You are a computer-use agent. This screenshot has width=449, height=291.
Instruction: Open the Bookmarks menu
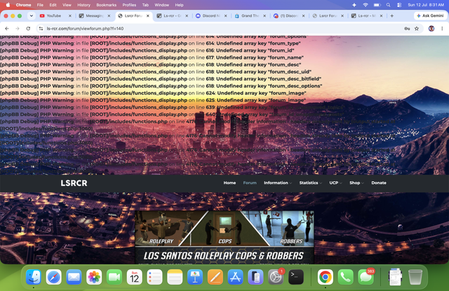coord(106,5)
